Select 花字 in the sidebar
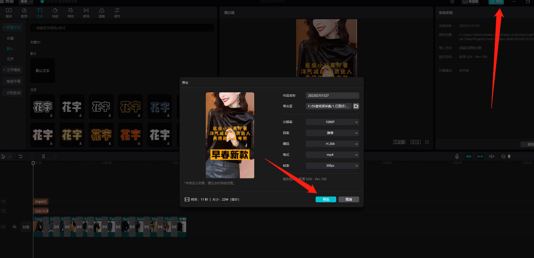The image size is (534, 258). point(10,59)
